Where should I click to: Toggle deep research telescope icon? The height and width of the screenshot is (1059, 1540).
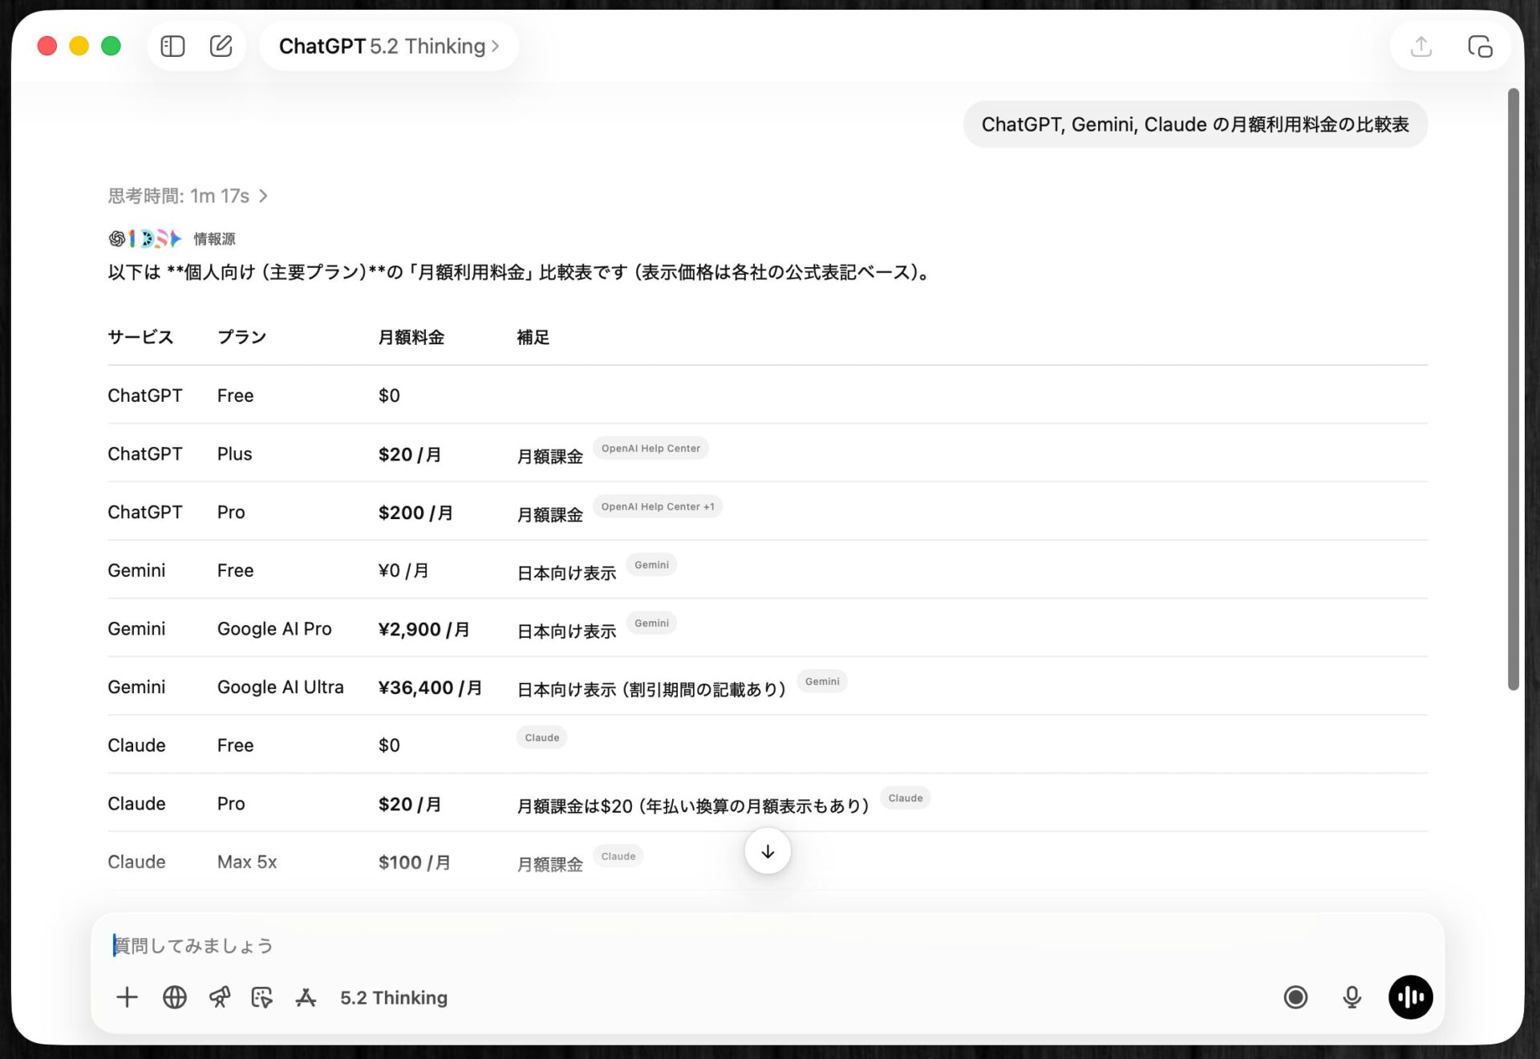(x=219, y=997)
